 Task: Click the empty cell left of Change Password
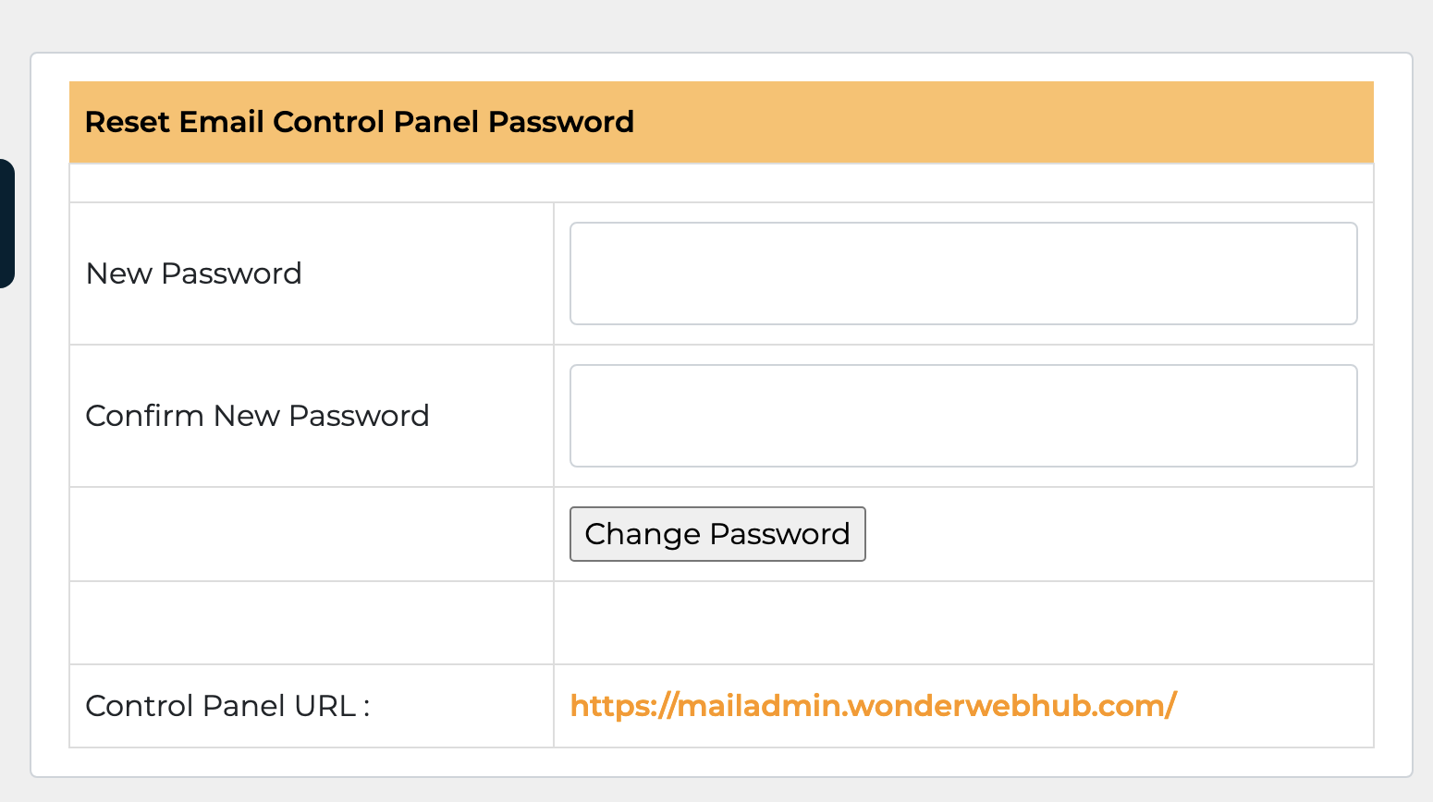[x=311, y=534]
